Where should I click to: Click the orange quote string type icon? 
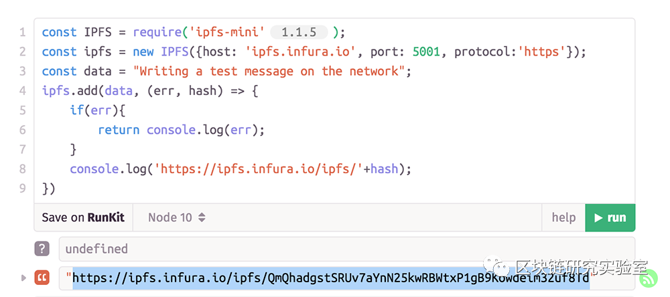(x=42, y=278)
